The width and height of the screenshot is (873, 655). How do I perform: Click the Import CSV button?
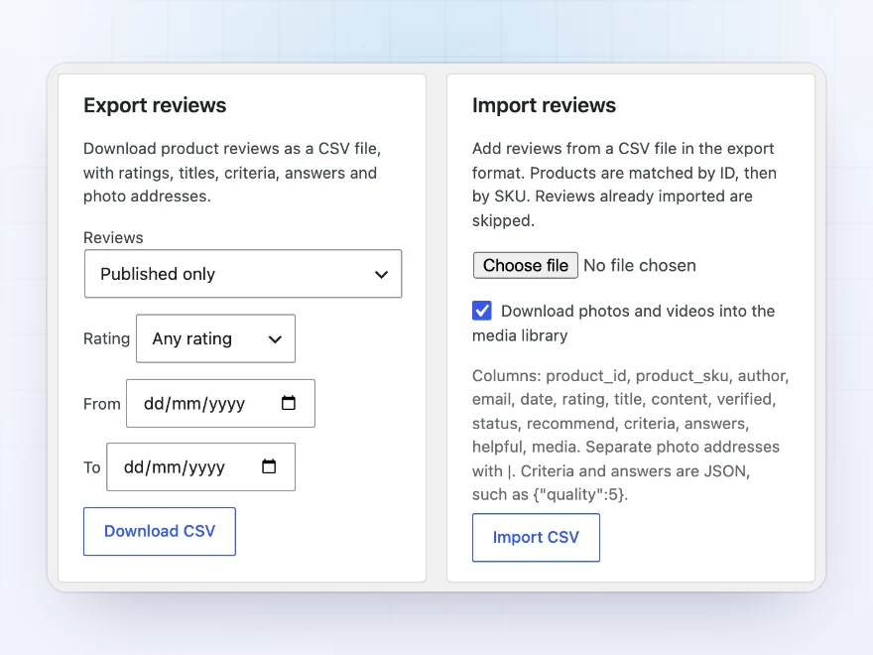pyautogui.click(x=536, y=538)
